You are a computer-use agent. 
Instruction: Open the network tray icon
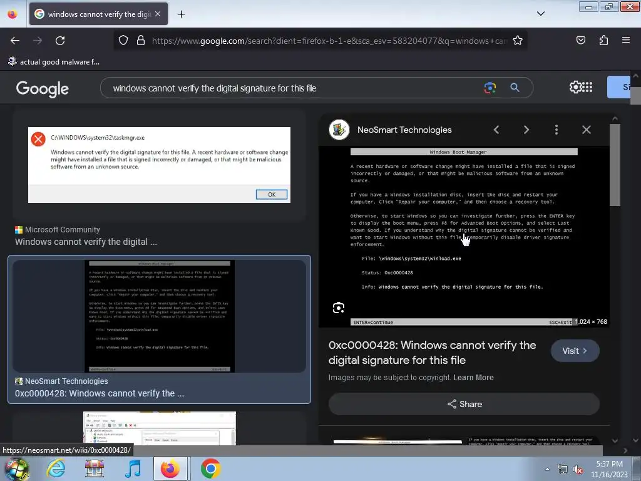[563, 470]
